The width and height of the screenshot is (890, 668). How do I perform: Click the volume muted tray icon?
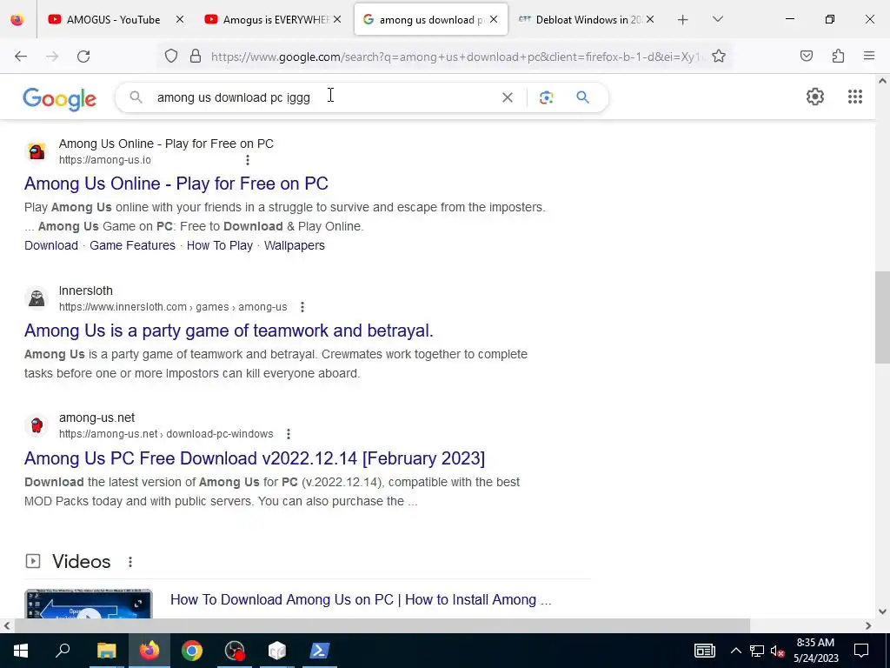click(777, 651)
